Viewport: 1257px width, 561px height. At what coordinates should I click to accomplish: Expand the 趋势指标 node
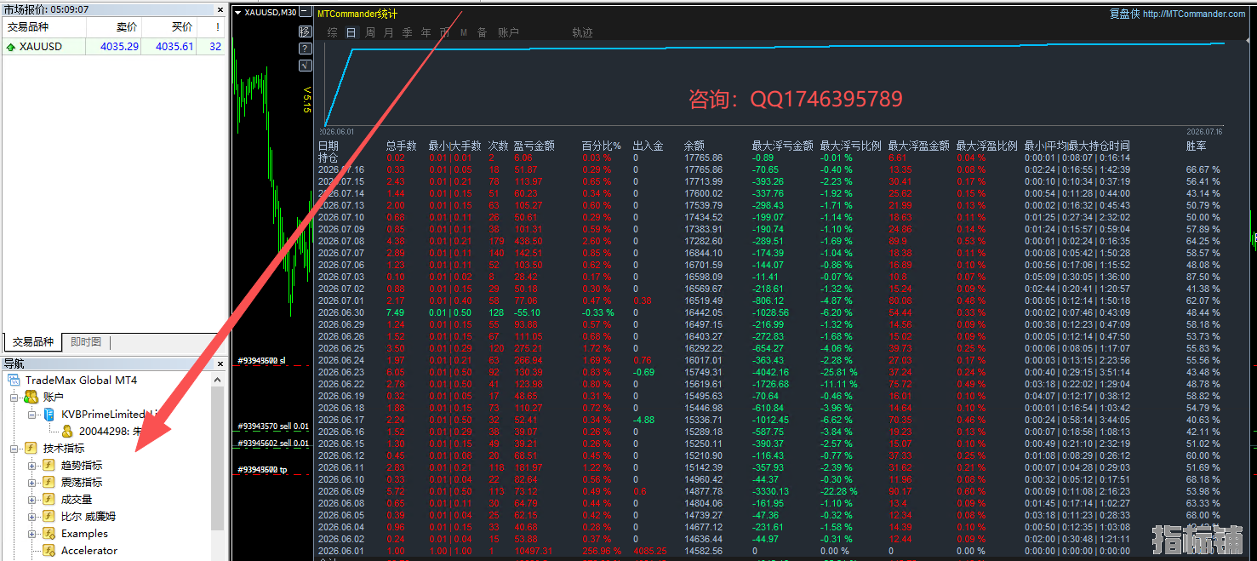[31, 465]
